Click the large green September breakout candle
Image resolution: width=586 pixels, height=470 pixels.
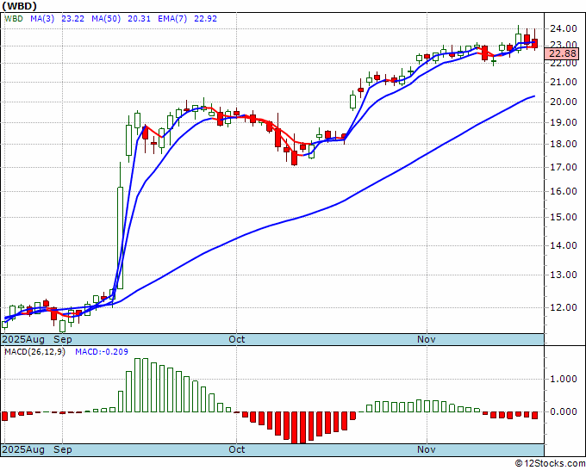tap(121, 238)
